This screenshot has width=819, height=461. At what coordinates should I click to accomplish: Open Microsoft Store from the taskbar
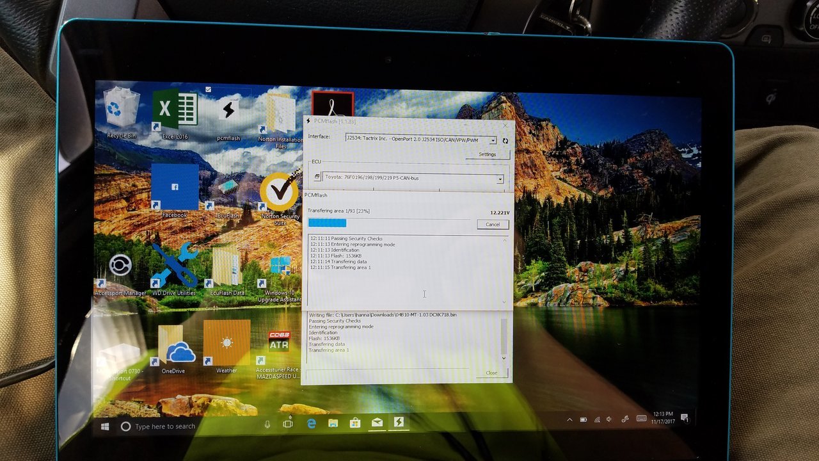point(354,423)
